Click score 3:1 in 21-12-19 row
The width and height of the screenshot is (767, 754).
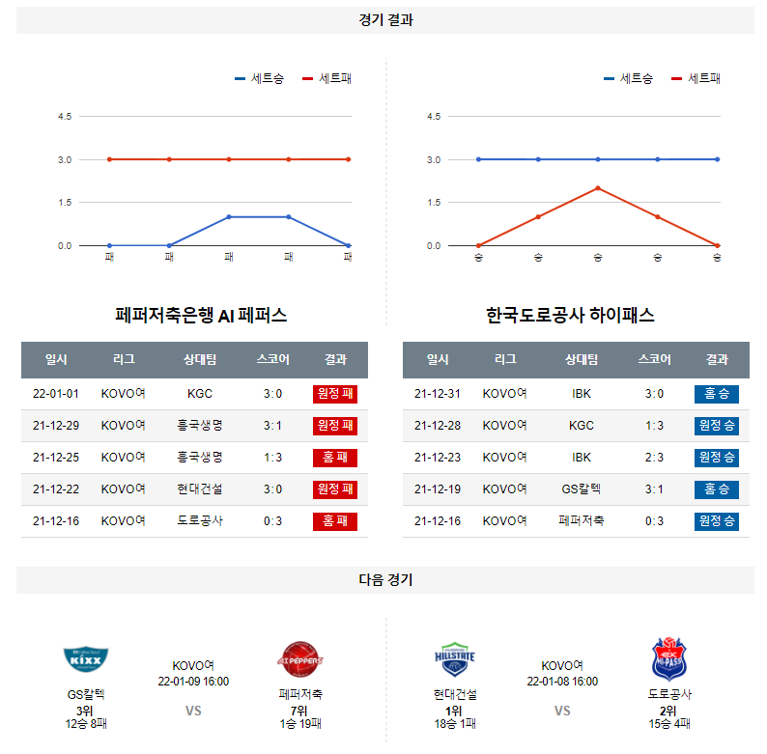click(655, 489)
